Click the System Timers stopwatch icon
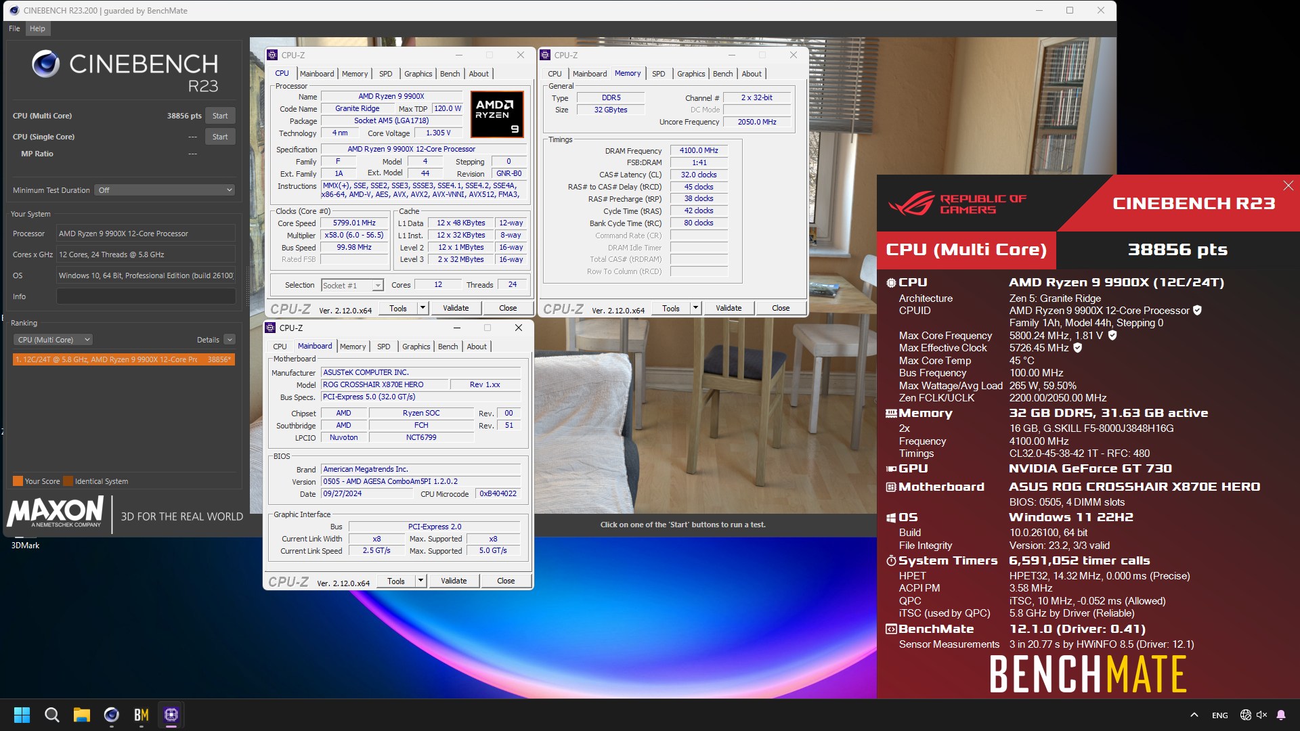The height and width of the screenshot is (731, 1300). (x=891, y=560)
